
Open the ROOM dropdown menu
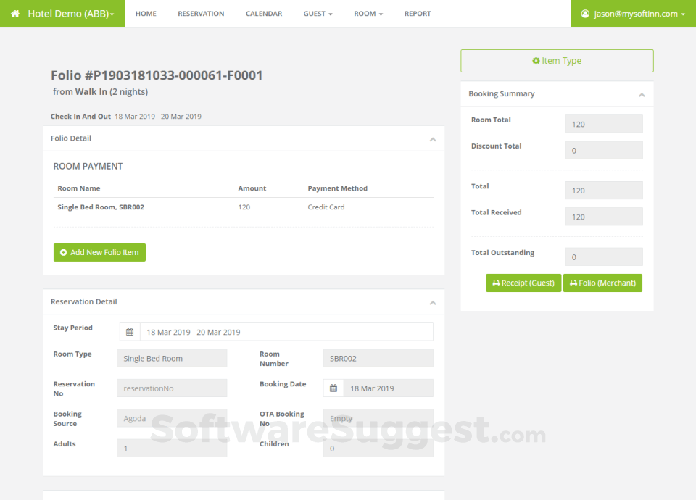click(368, 13)
